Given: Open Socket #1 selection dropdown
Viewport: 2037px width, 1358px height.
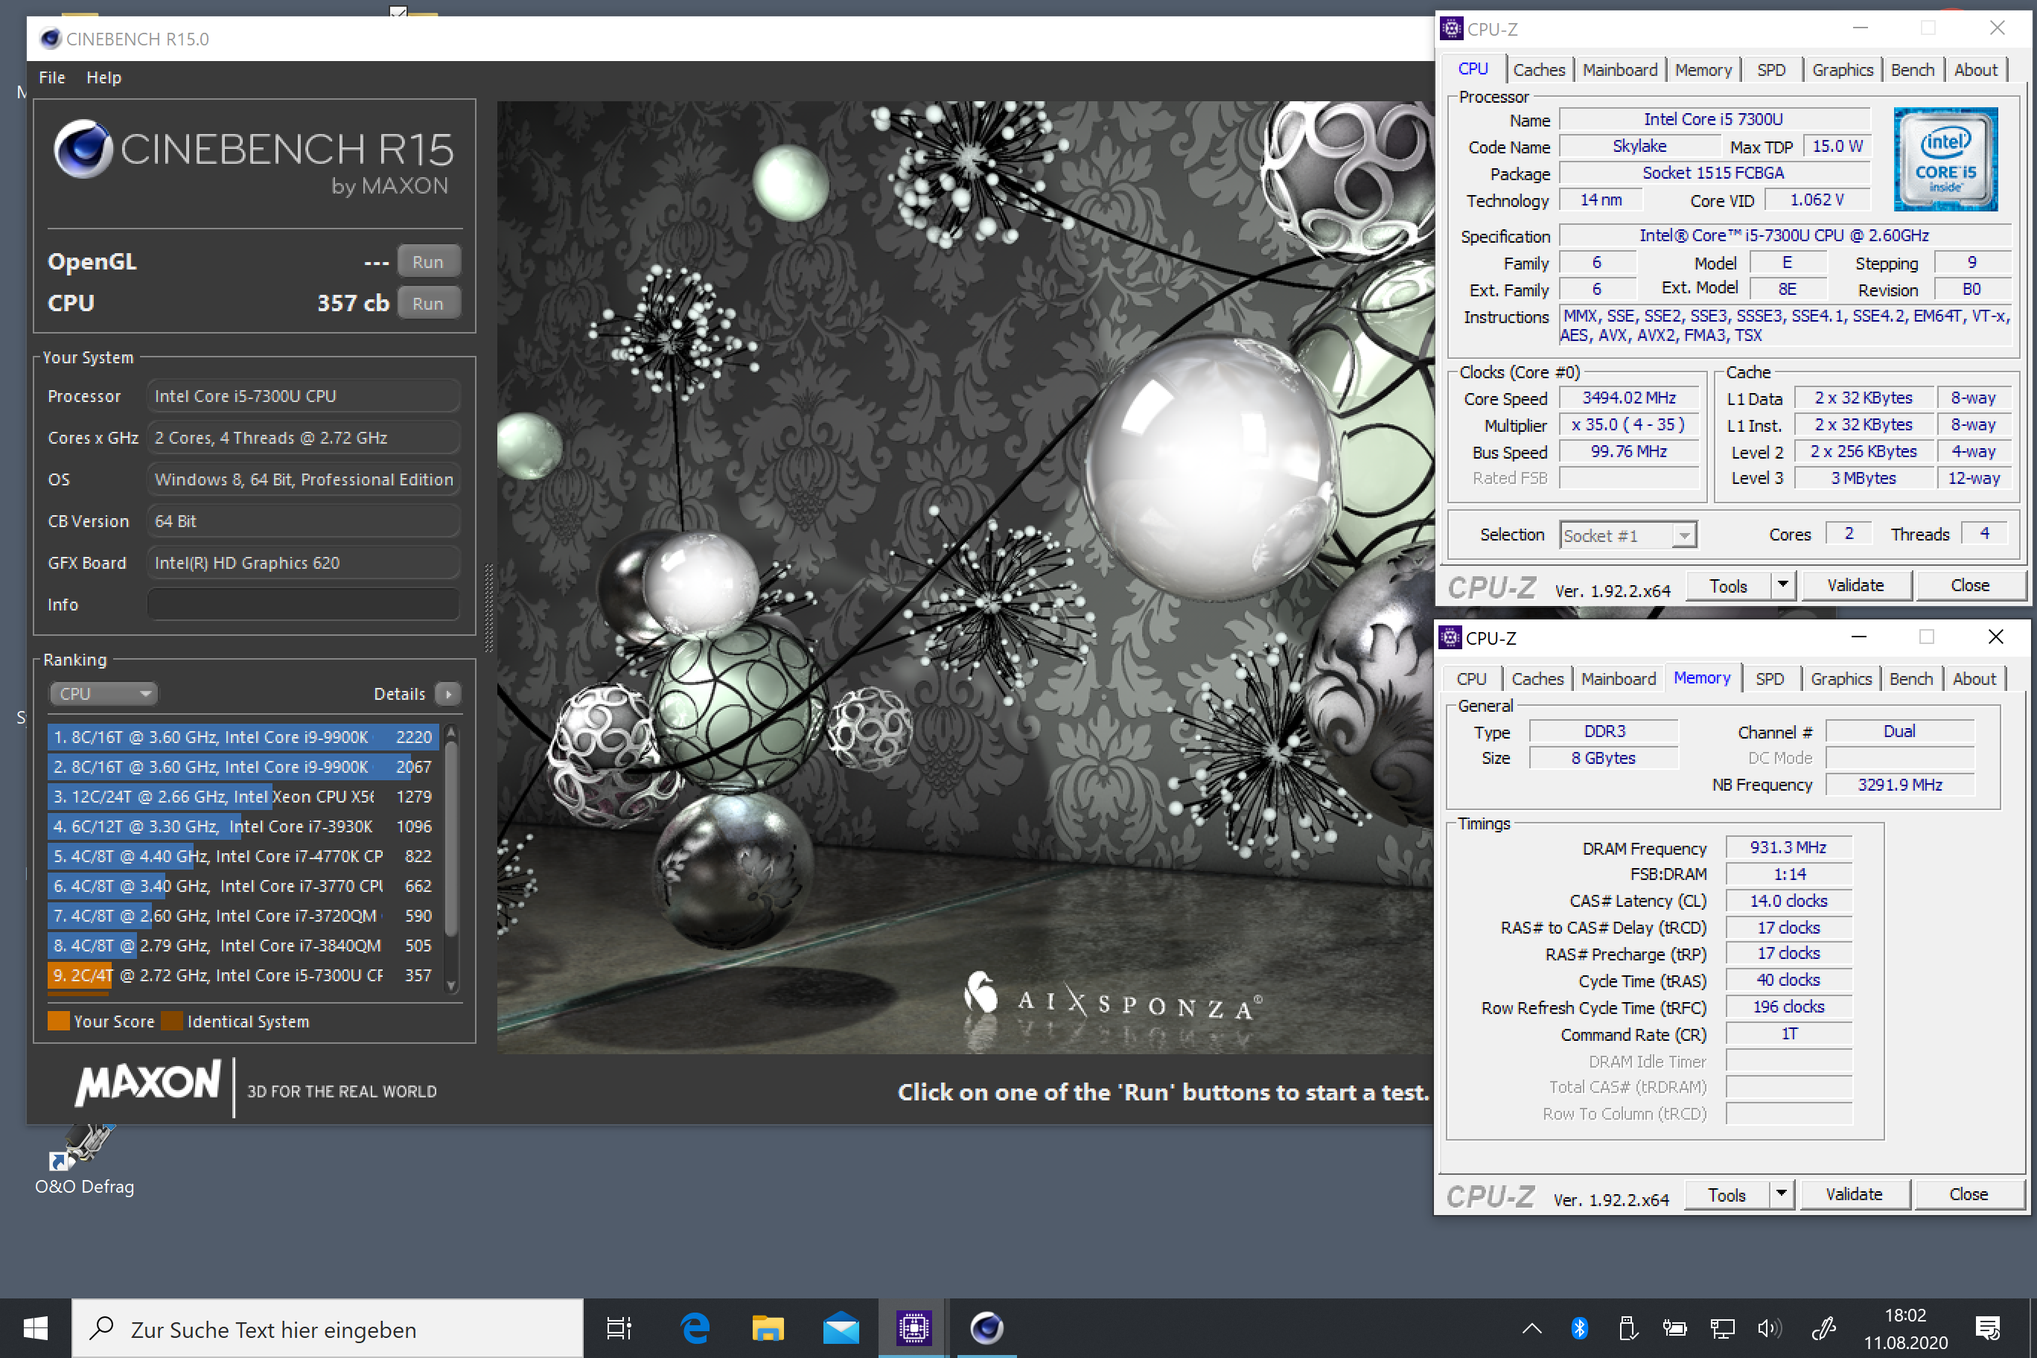Looking at the screenshot, I should (x=1628, y=535).
